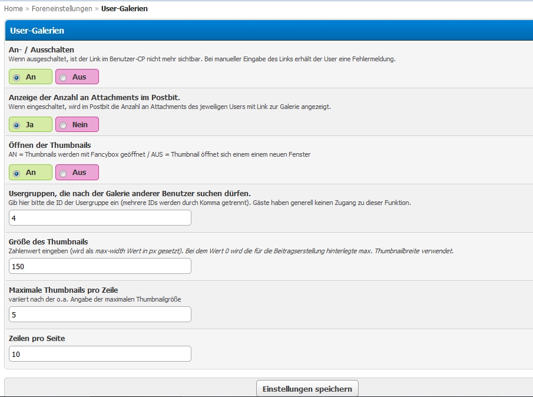533x397 pixels.
Task: Click the blue User-Galerien panel header
Action: (269, 30)
